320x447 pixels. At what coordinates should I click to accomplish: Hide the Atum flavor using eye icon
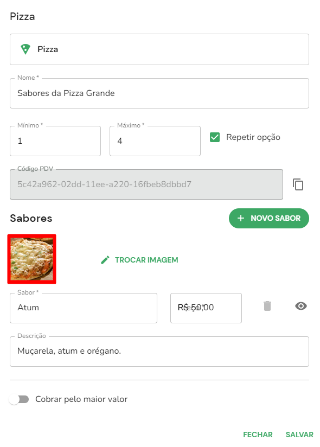pyautogui.click(x=301, y=306)
